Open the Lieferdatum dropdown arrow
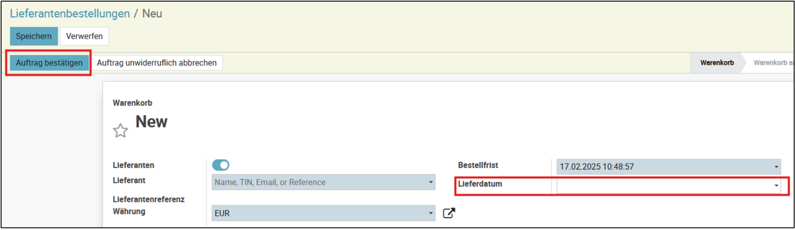 coord(776,186)
